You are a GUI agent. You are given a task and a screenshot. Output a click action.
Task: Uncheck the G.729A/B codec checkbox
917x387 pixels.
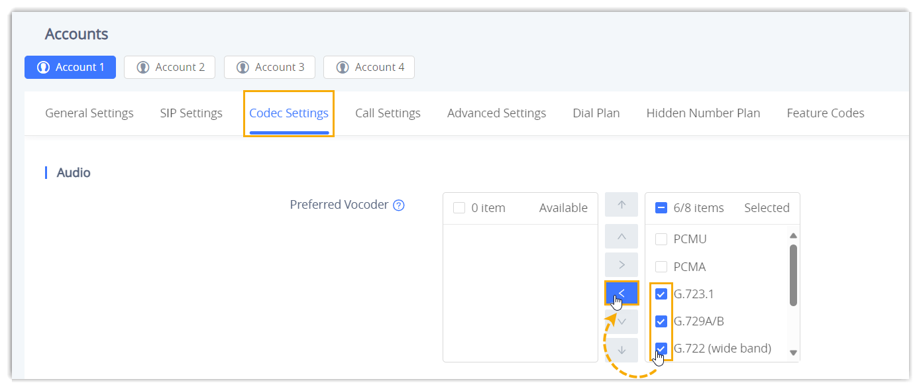click(661, 321)
